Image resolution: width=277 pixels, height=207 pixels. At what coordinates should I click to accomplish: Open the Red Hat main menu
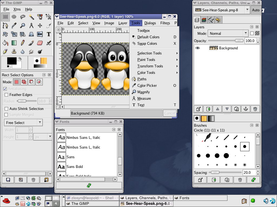point(6,201)
